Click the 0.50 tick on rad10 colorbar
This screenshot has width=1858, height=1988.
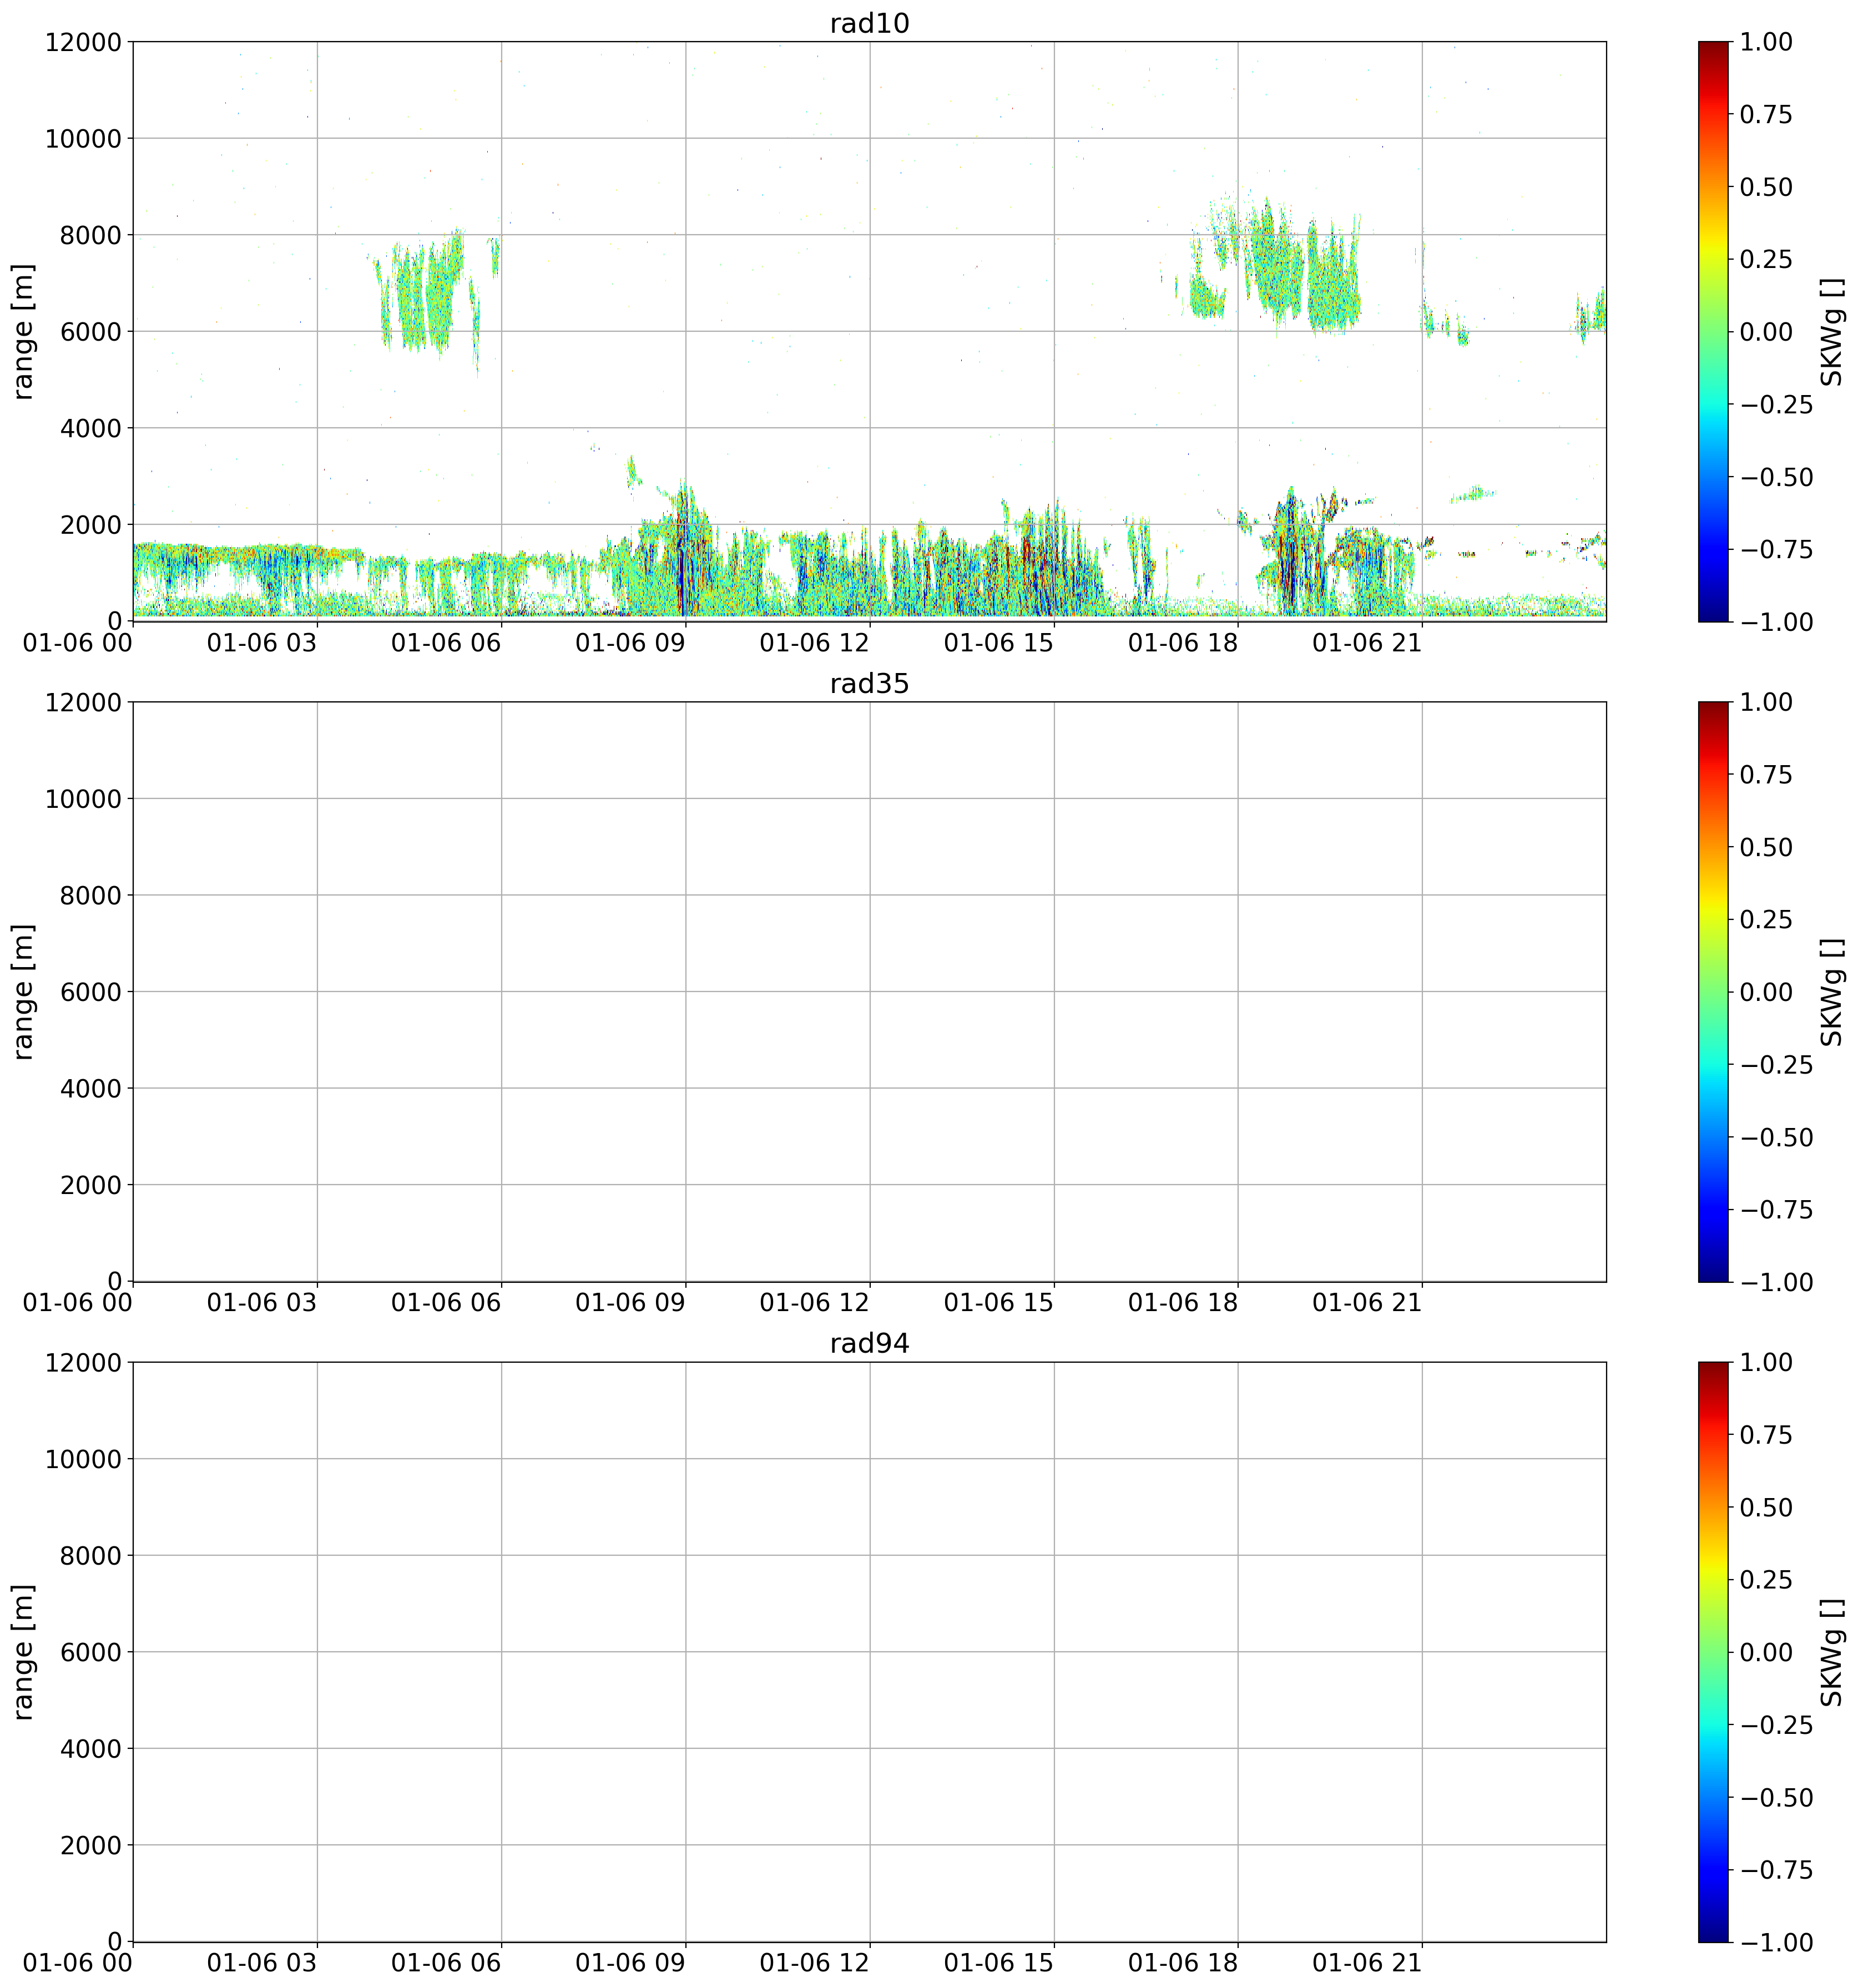(x=1766, y=187)
